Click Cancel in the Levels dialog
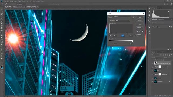 click(x=140, y=20)
